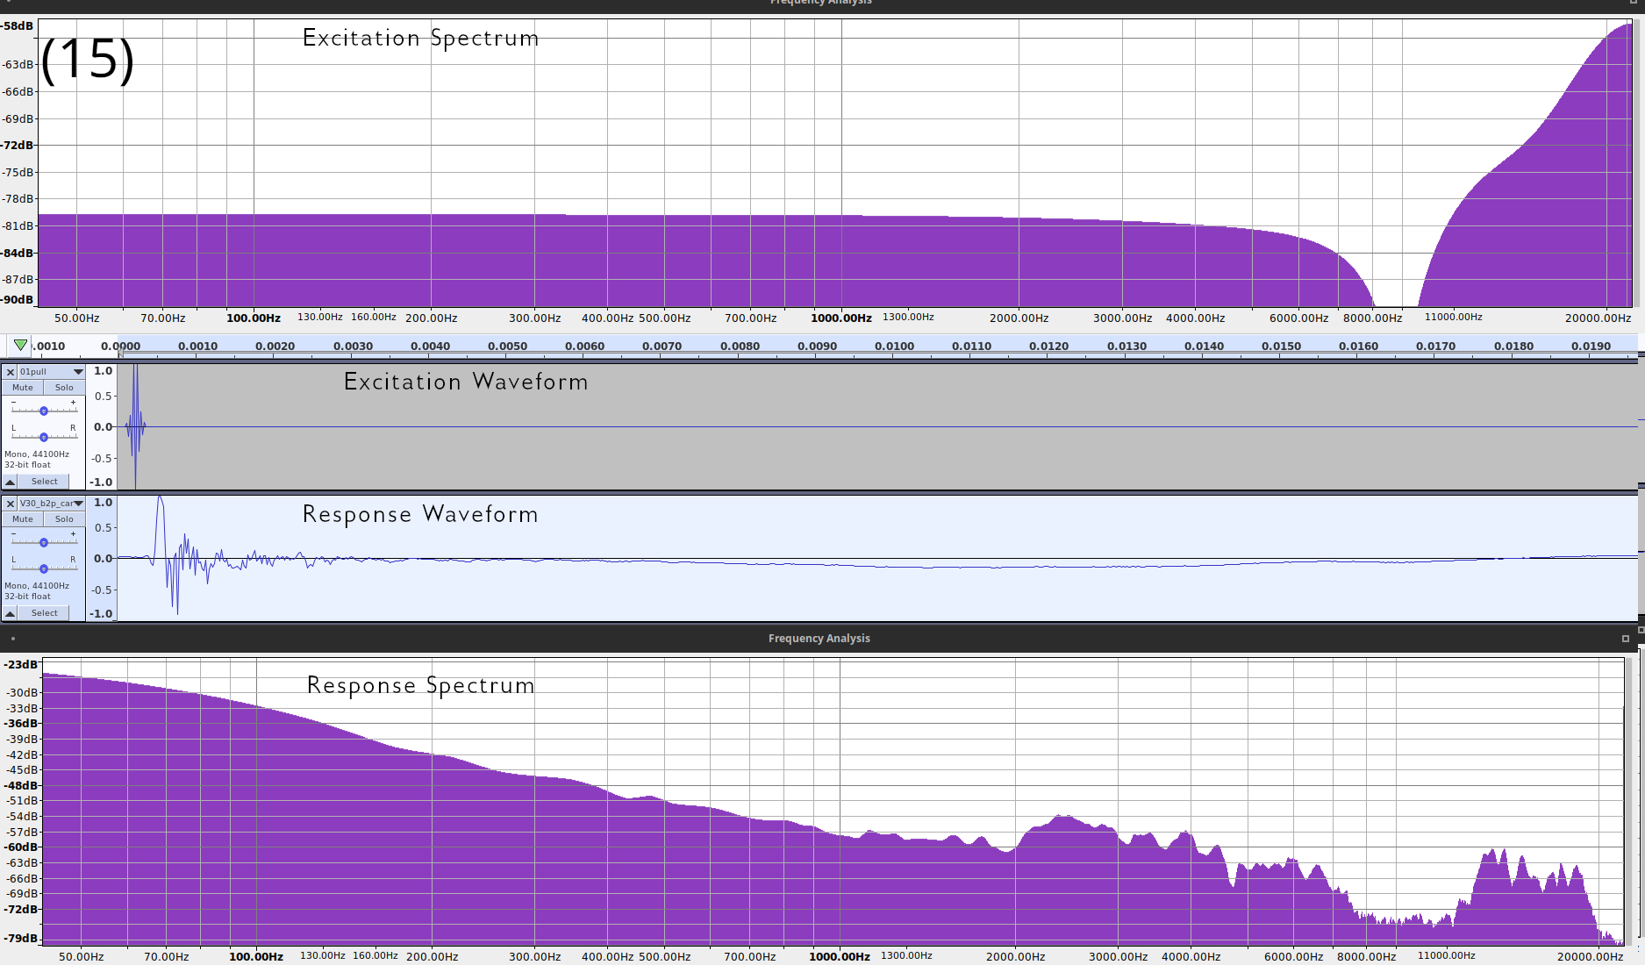Screen dimensions: 1645x965
Task: Click the -84dB axis label
Action: pyautogui.click(x=17, y=254)
